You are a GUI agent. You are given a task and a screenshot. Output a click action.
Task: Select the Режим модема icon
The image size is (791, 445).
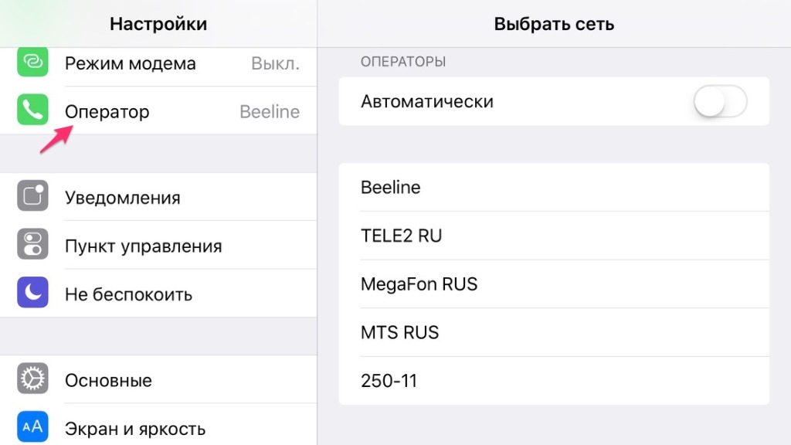coord(32,63)
